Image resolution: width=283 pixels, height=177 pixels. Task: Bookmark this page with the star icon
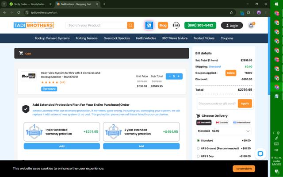tap(231, 12)
